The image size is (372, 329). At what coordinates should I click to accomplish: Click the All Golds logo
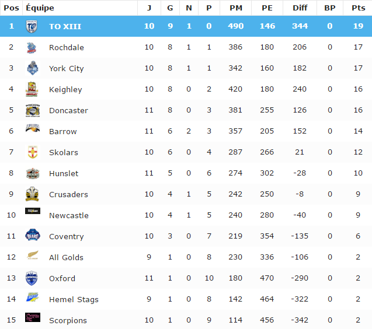pyautogui.click(x=32, y=257)
